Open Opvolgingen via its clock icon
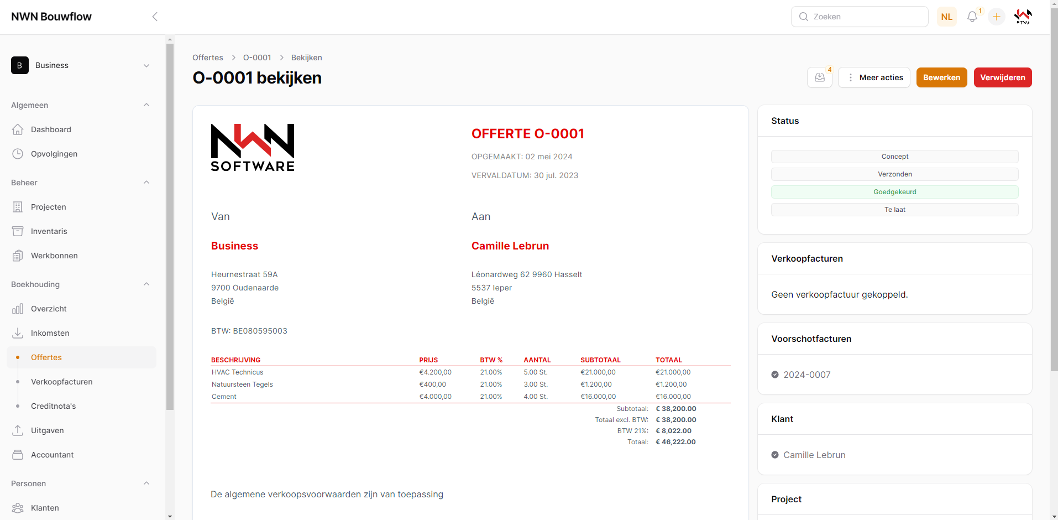 click(18, 154)
